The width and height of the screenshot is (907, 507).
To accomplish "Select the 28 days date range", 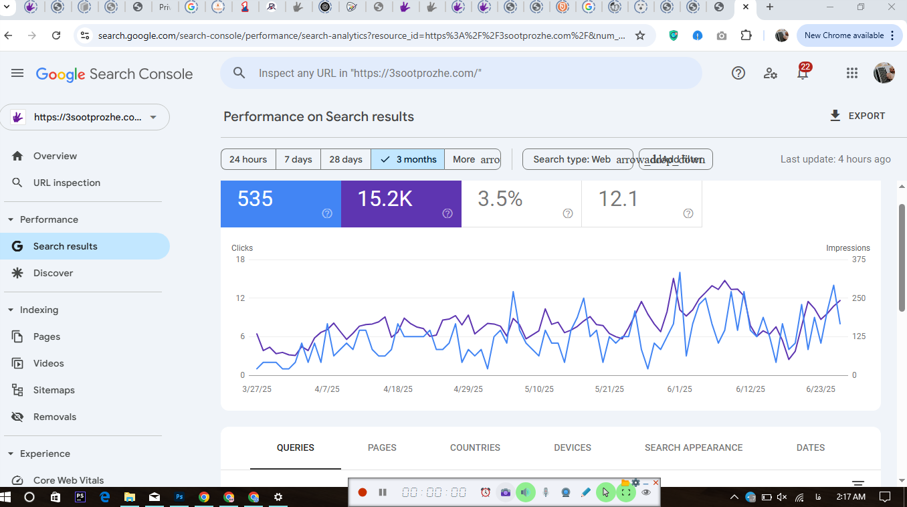I will point(346,159).
